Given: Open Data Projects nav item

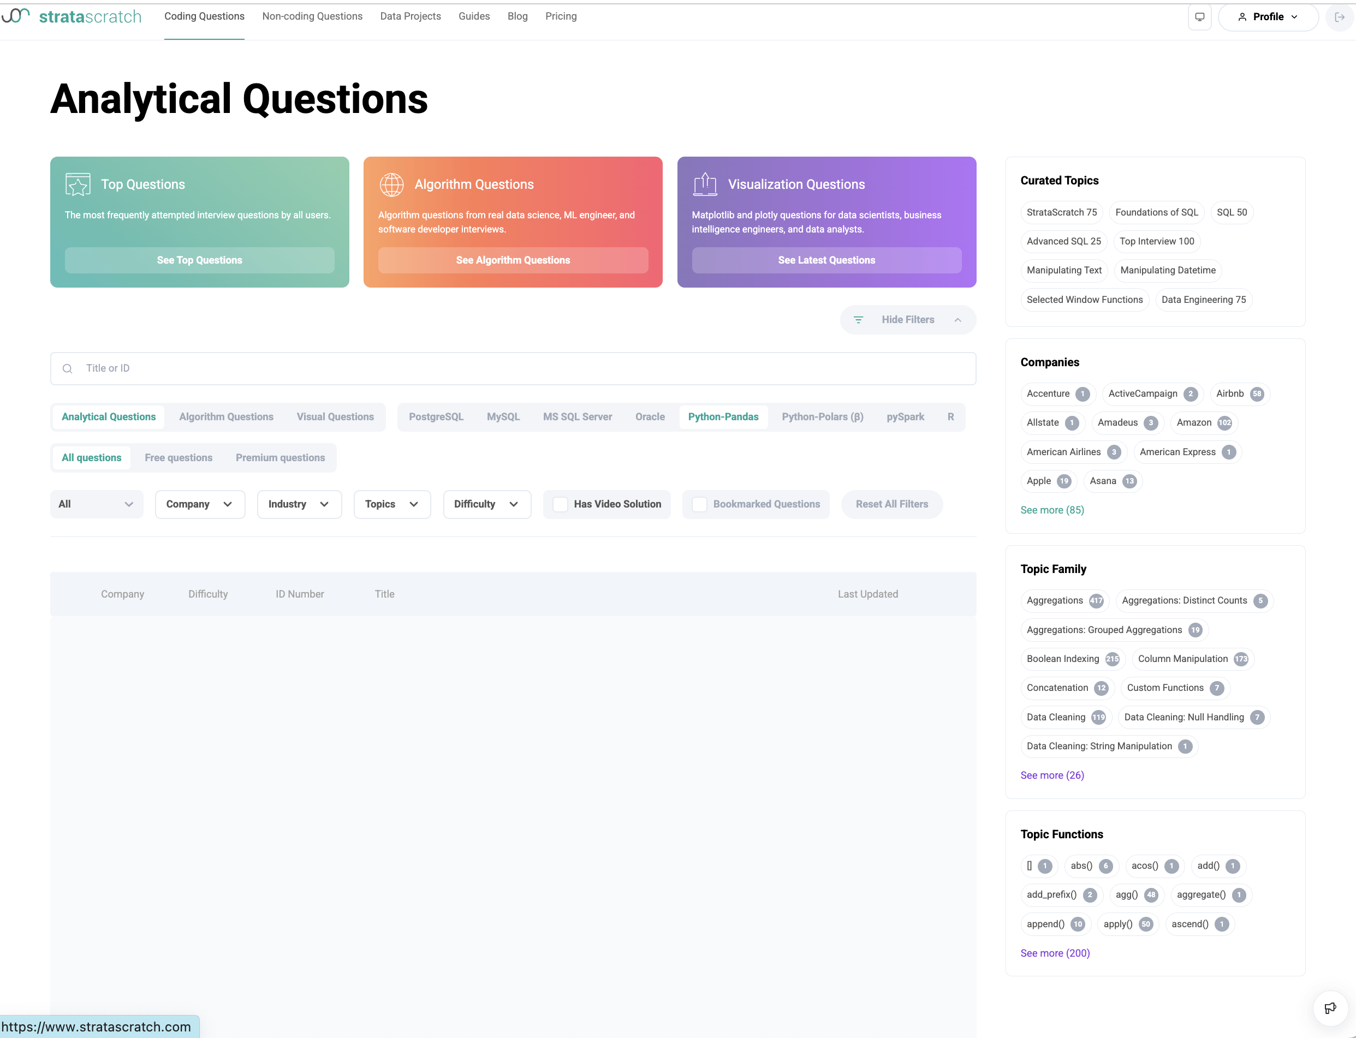Looking at the screenshot, I should point(411,16).
